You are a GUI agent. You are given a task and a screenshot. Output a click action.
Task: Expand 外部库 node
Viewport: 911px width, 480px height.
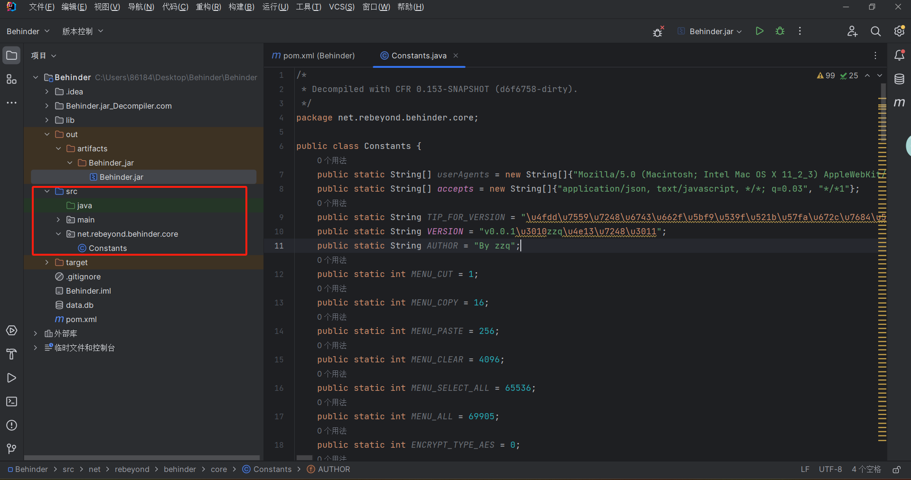pos(35,333)
